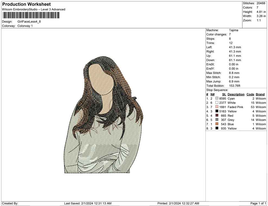268x206 pixels.
Task: Click the black swatch for 5163-stitch Yellow
Action: click(217, 111)
